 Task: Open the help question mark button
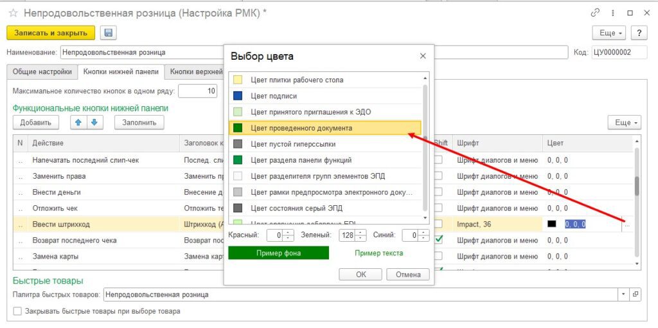coord(639,33)
